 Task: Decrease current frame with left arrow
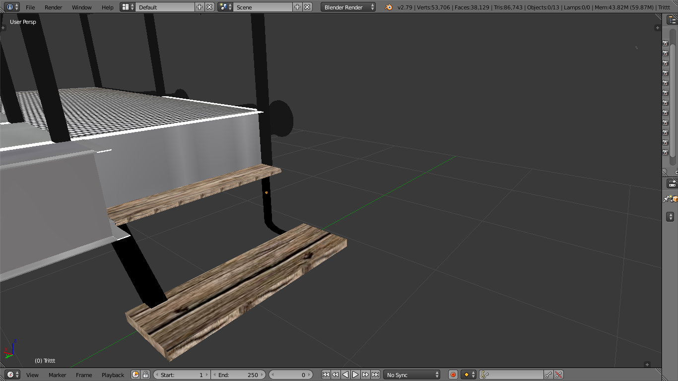[x=272, y=375]
